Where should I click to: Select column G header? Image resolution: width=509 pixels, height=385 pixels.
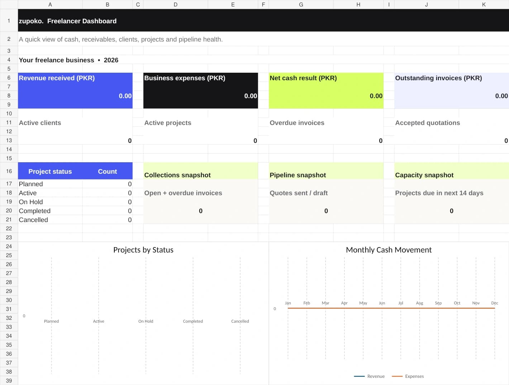(301, 5)
